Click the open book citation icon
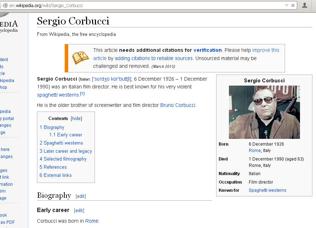 (x=80, y=58)
